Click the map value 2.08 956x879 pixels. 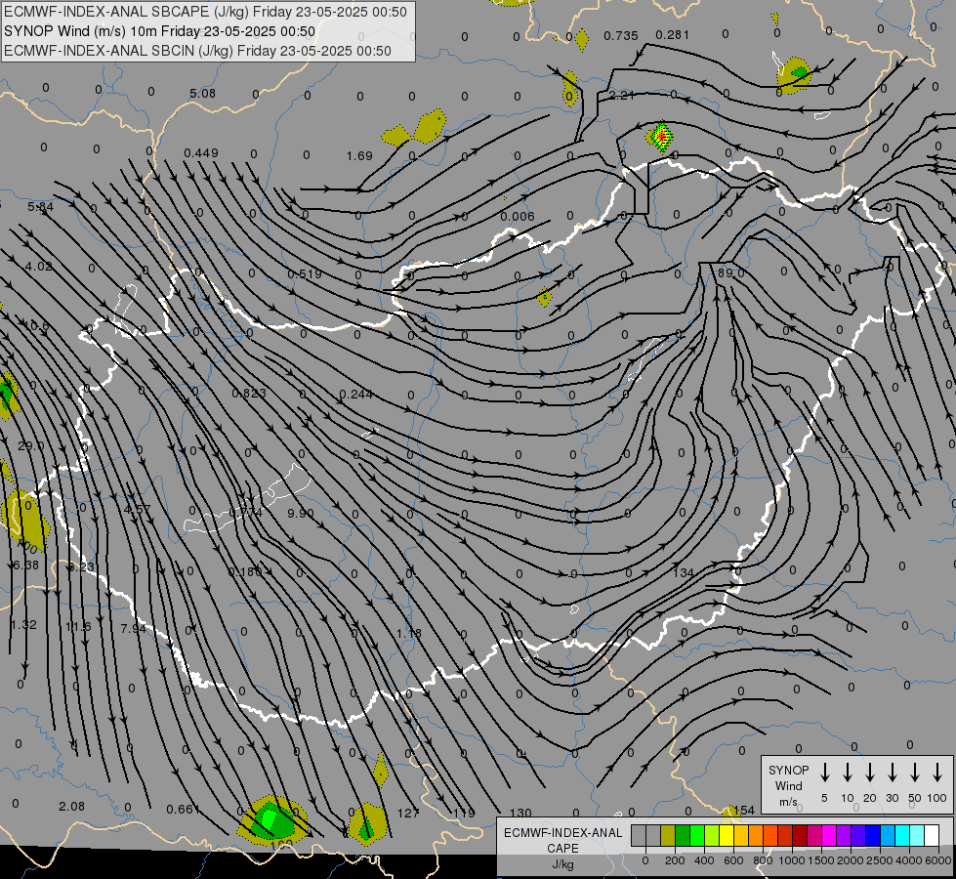click(71, 807)
